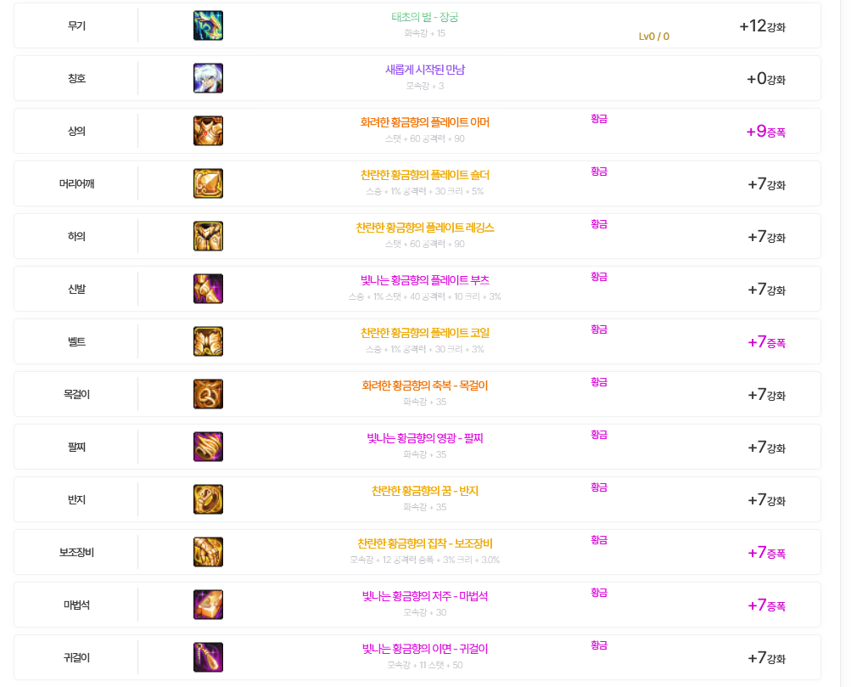Click the 황금 tag on the 반지 row
Image resolution: width=851 pixels, height=687 pixels.
click(599, 487)
